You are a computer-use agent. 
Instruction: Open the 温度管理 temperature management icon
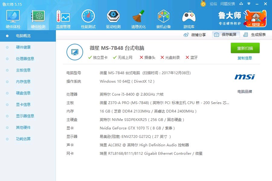pos(63,19)
